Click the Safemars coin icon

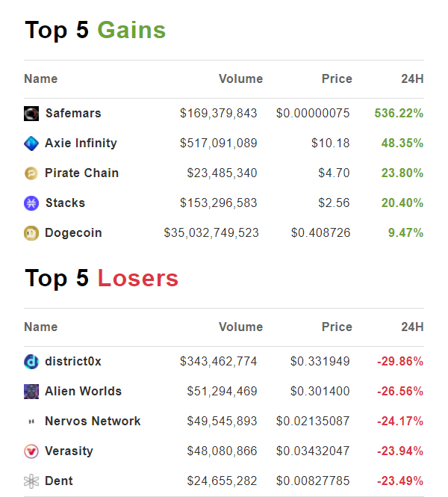31,114
